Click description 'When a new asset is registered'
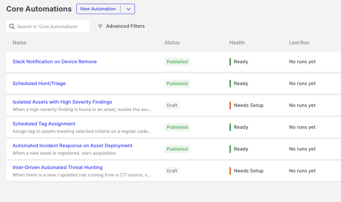341x202 pixels. [65, 153]
